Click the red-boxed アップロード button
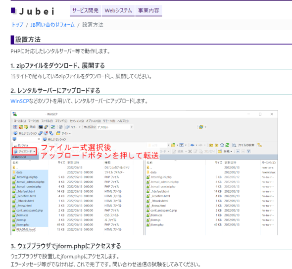 point(24,152)
